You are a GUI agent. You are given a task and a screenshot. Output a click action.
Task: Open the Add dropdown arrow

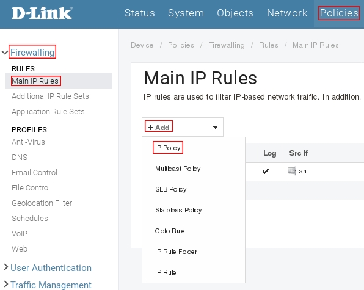point(215,128)
